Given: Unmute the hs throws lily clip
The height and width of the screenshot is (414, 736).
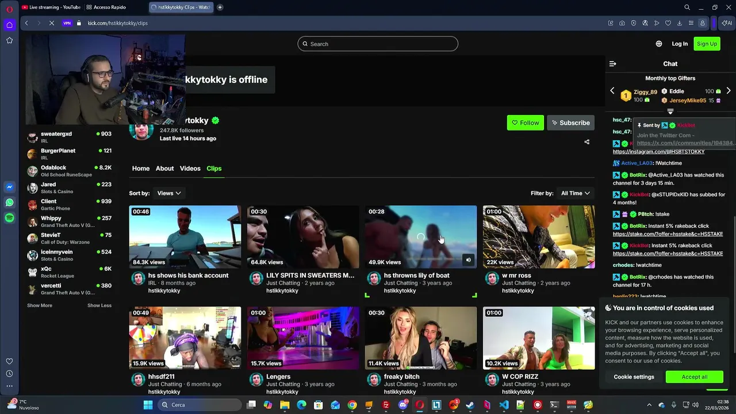Looking at the screenshot, I should [468, 260].
